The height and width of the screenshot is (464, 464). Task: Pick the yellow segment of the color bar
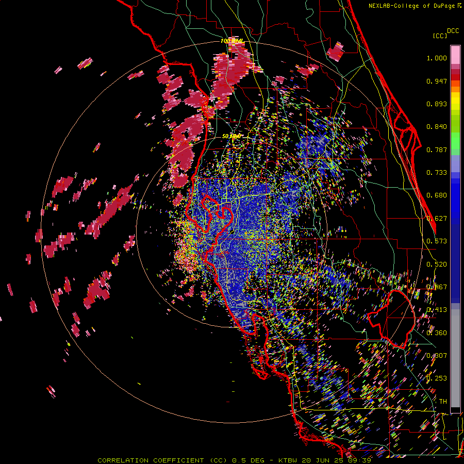tap(455, 102)
